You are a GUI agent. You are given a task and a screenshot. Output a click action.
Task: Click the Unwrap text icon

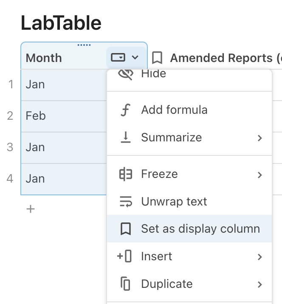tap(125, 202)
